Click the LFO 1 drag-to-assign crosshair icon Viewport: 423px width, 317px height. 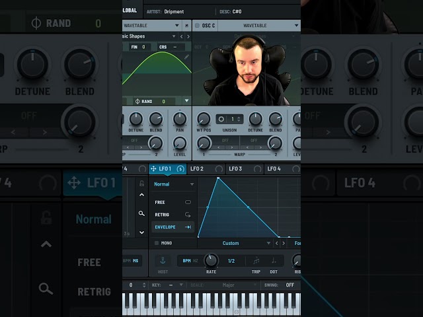point(153,169)
